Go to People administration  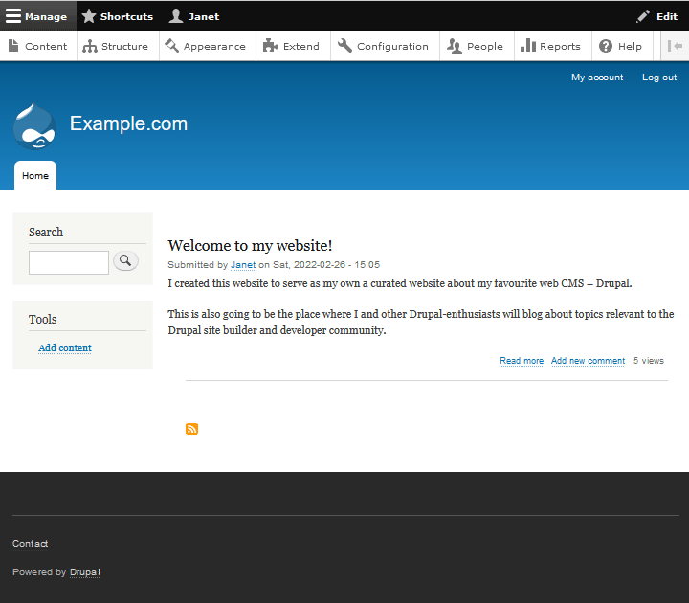[x=476, y=46]
